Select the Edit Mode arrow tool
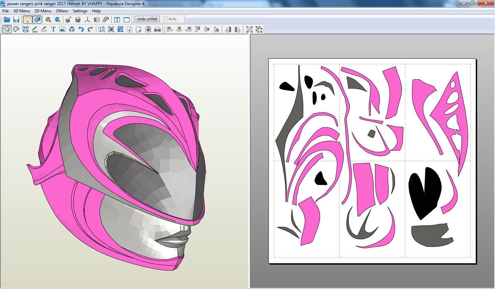495x289 pixels. pos(7,29)
